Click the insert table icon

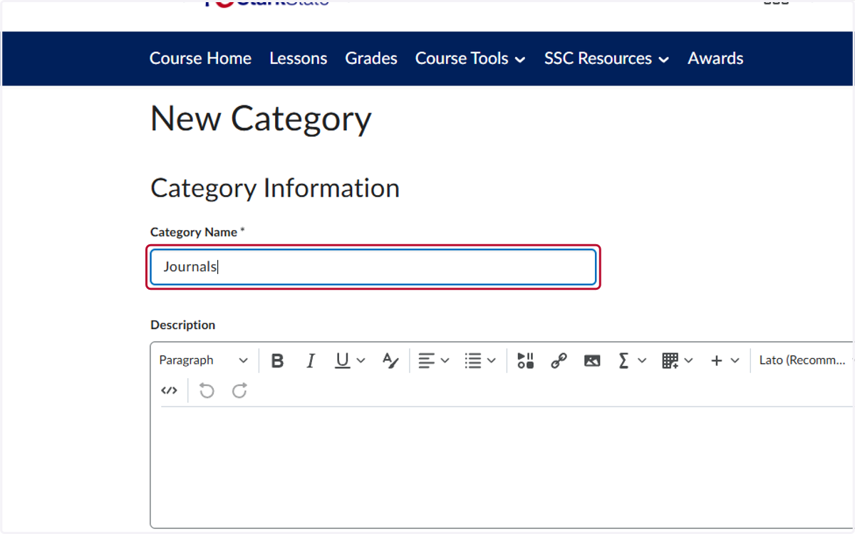[x=670, y=361]
